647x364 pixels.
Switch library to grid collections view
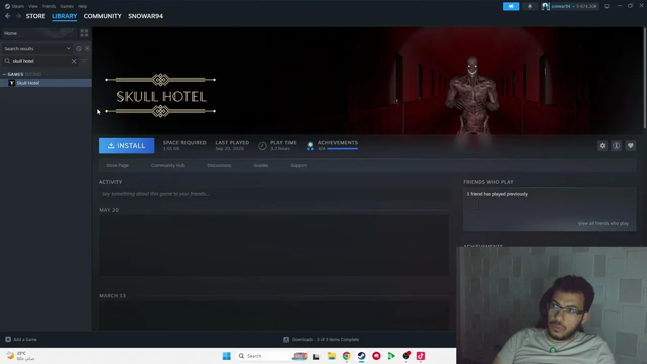click(x=84, y=33)
